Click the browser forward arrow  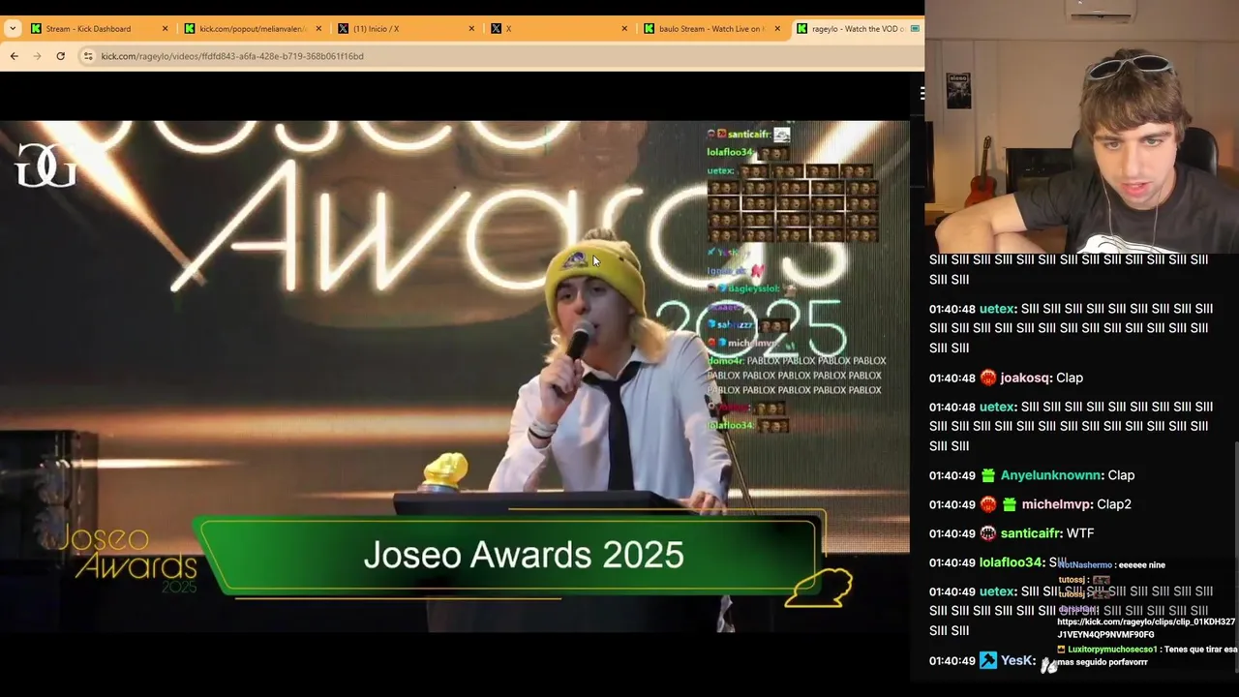pyautogui.click(x=37, y=56)
